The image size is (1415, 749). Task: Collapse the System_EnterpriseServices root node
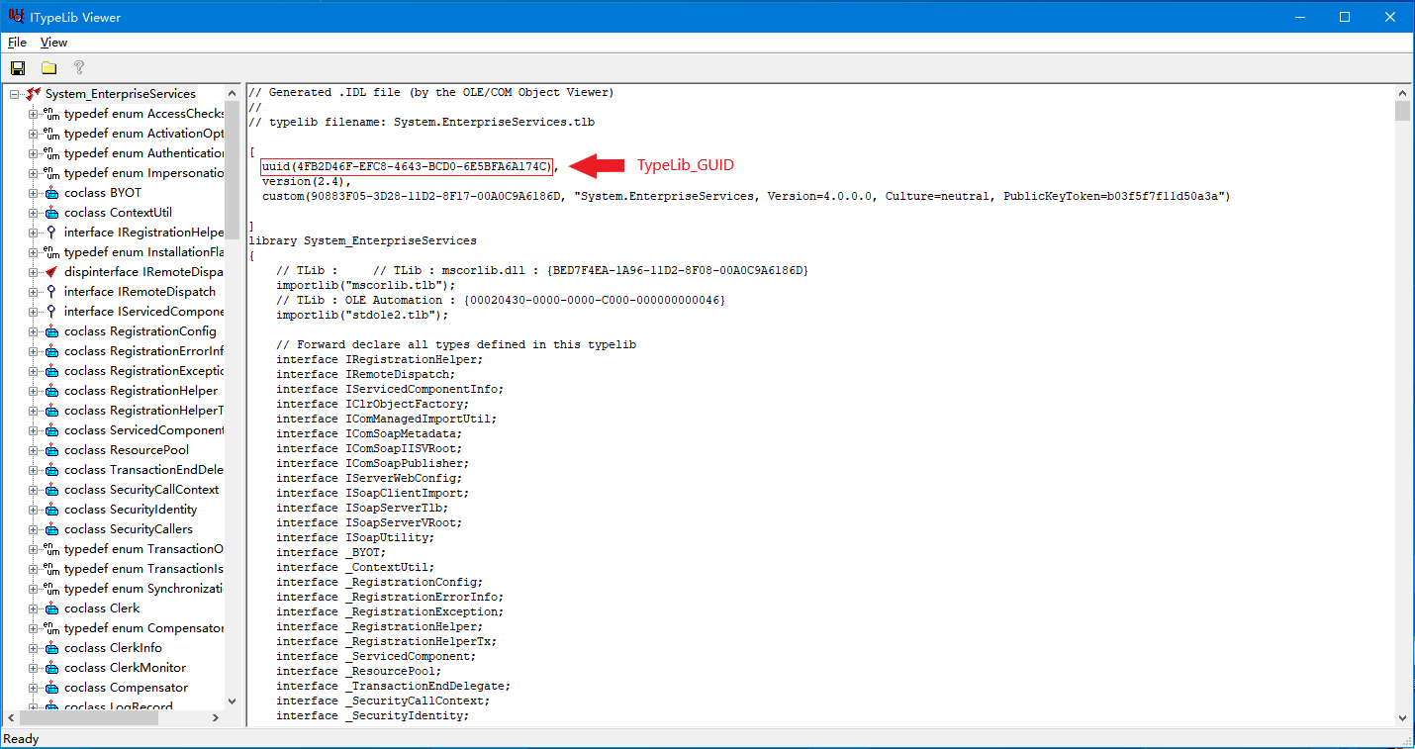coord(14,94)
